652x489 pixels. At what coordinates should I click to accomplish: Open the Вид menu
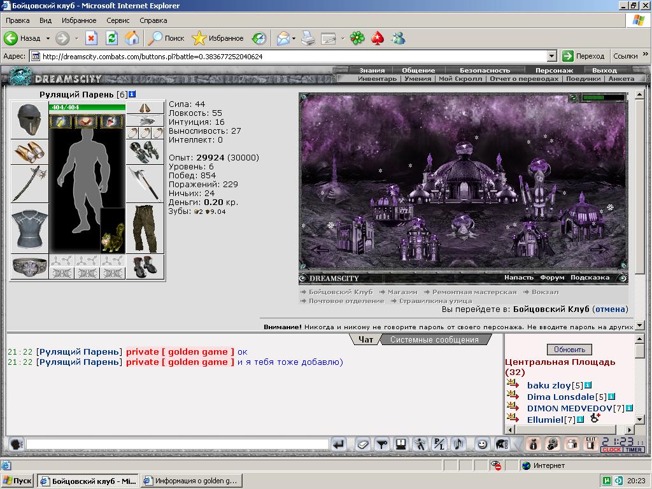[x=45, y=20]
